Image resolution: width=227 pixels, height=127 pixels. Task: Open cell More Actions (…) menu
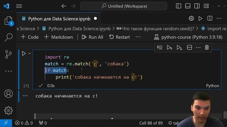[x=198, y=47]
